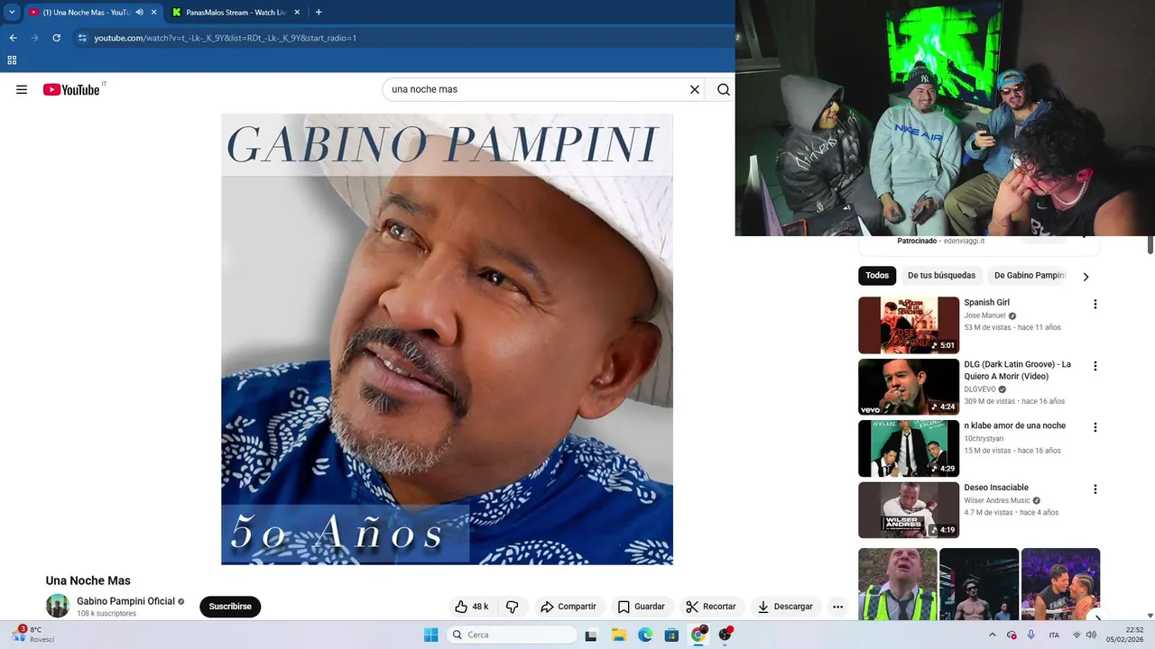Open the weather widget showing 8°C
Viewport: 1155px width, 649px height.
point(32,635)
